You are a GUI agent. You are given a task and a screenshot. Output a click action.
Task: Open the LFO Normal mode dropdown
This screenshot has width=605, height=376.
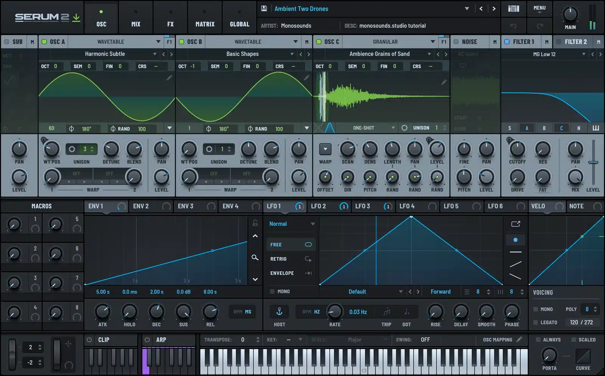291,224
